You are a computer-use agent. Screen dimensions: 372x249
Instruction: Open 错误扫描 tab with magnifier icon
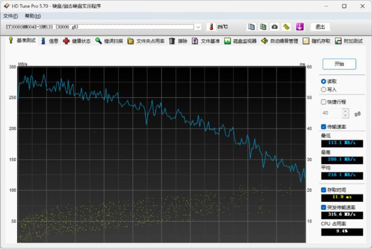click(109, 41)
